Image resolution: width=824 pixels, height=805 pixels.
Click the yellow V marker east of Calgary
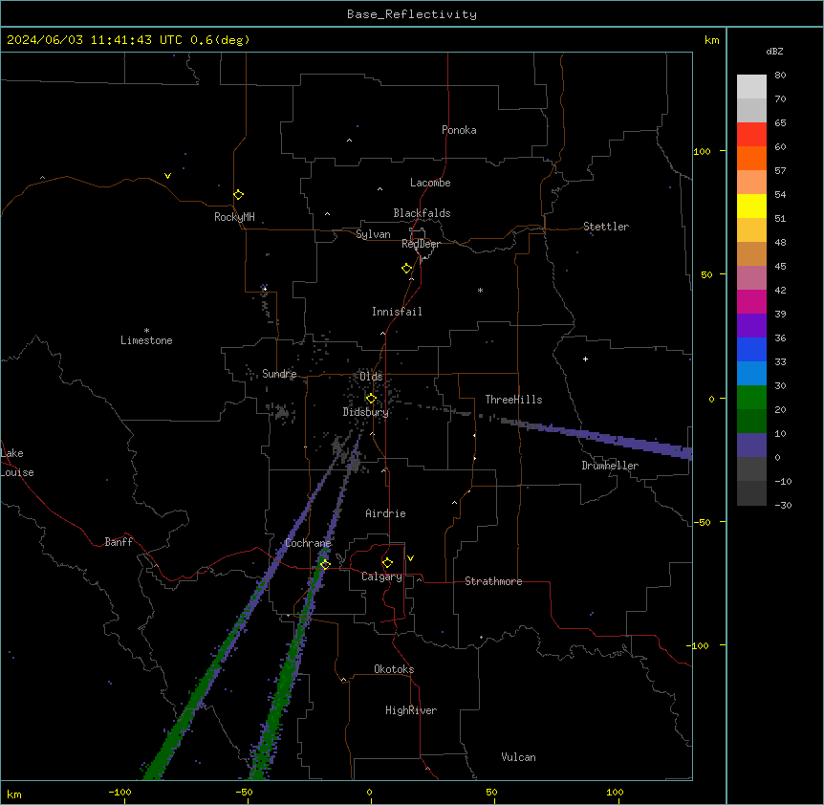coord(410,558)
